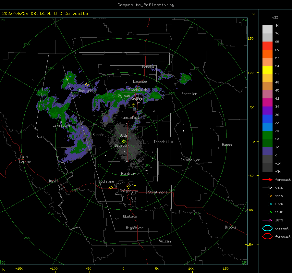Click the green storm cell northwest of RockyMH
Viewport: 292px width, 273px height.
coord(69,80)
